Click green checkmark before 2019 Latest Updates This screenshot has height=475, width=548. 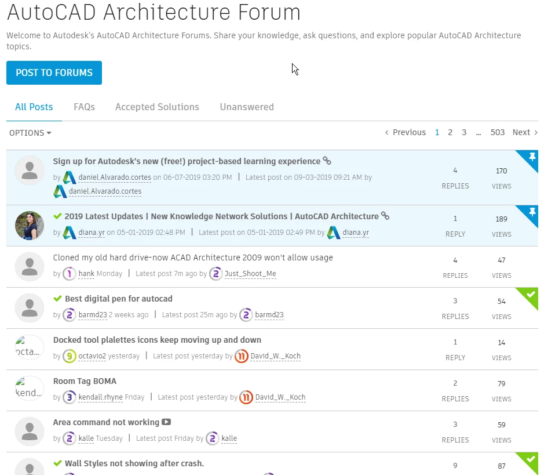coord(58,216)
